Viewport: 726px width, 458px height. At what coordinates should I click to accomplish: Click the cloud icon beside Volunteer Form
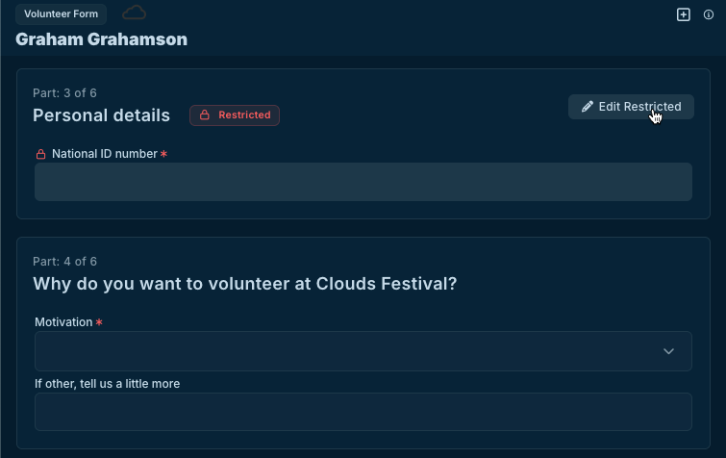pyautogui.click(x=135, y=13)
